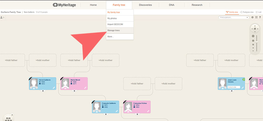Screen dimensions: 263x121
Task: Add photo to François Guillerm via camera icon
Action: coord(97,112)
